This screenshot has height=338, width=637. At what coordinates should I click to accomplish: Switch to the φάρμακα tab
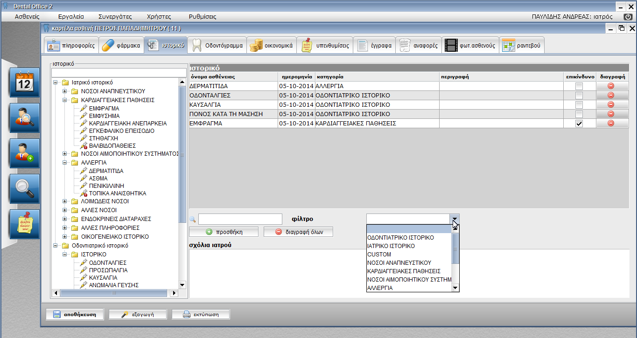point(121,46)
